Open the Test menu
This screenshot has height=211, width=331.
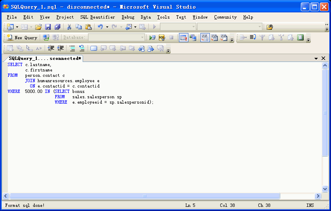181,17
